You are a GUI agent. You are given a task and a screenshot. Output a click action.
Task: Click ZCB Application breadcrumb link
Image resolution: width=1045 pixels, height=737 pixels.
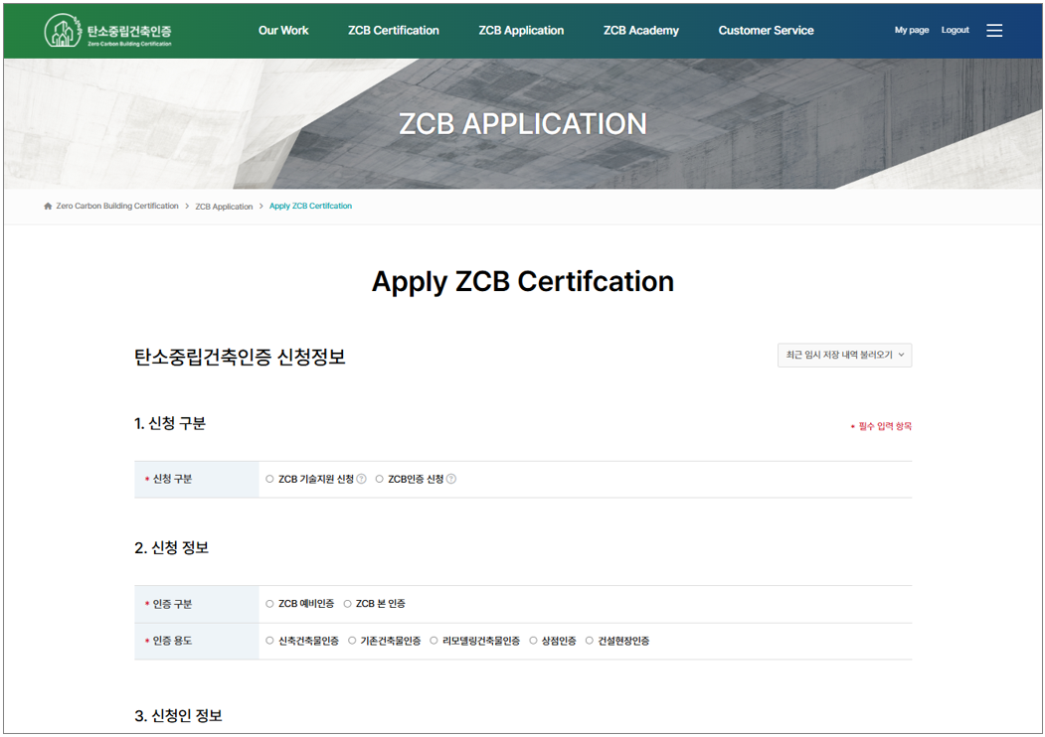(224, 207)
